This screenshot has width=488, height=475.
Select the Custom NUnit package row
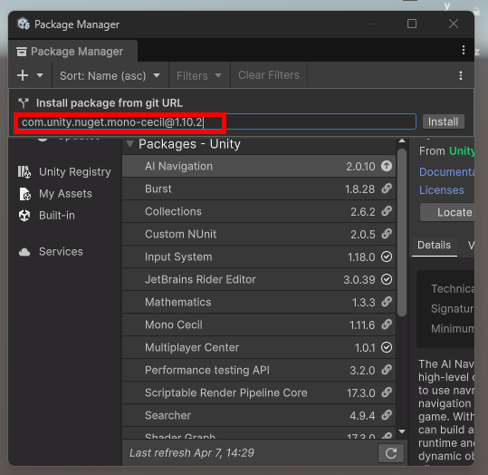pos(259,235)
